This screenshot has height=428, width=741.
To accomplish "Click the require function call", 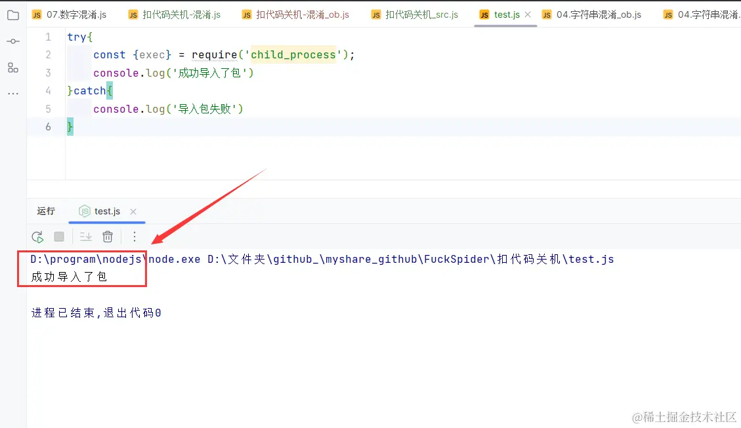I will tap(214, 55).
